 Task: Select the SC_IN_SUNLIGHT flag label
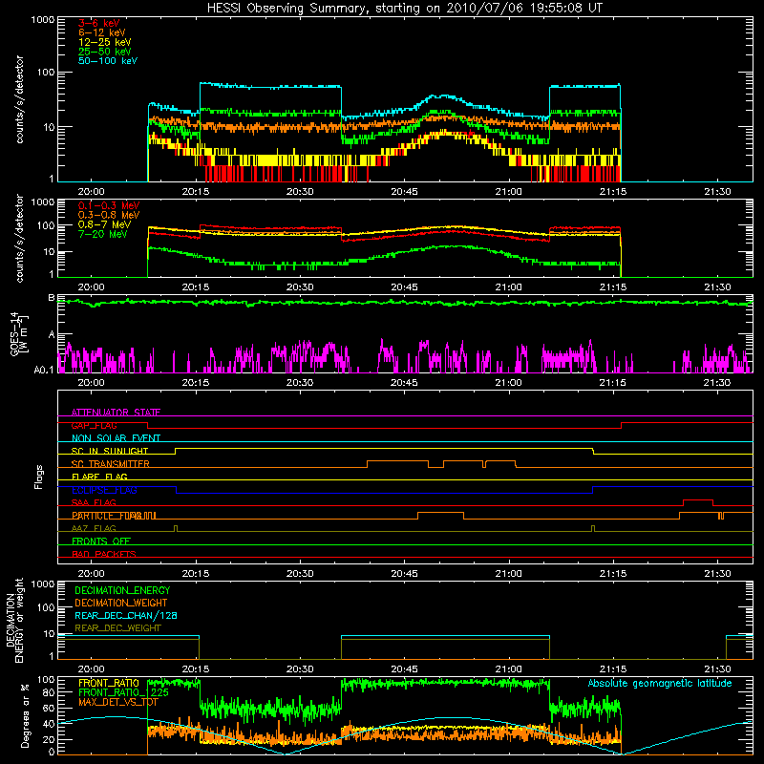coord(110,451)
